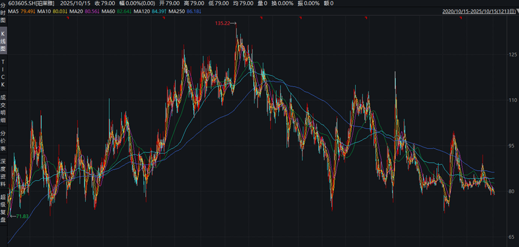Click the 135.22 high price marker
This screenshot has width=519, height=247.
click(223, 23)
